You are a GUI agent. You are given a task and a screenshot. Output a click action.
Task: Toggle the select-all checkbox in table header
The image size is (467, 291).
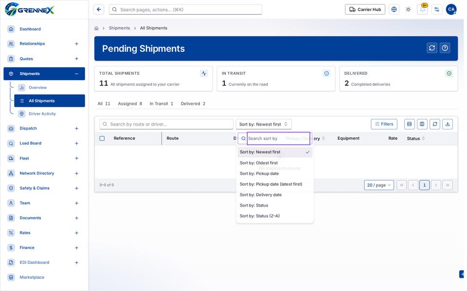pyautogui.click(x=102, y=138)
